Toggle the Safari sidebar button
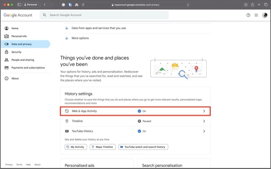This screenshot has height=169, width=271. 19,5
